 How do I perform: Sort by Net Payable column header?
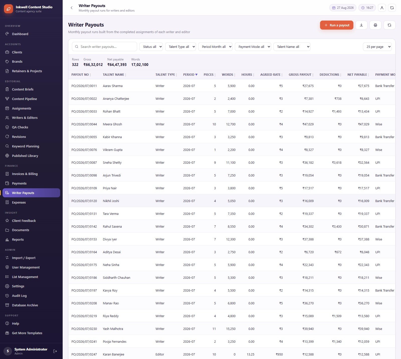pyautogui.click(x=358, y=75)
